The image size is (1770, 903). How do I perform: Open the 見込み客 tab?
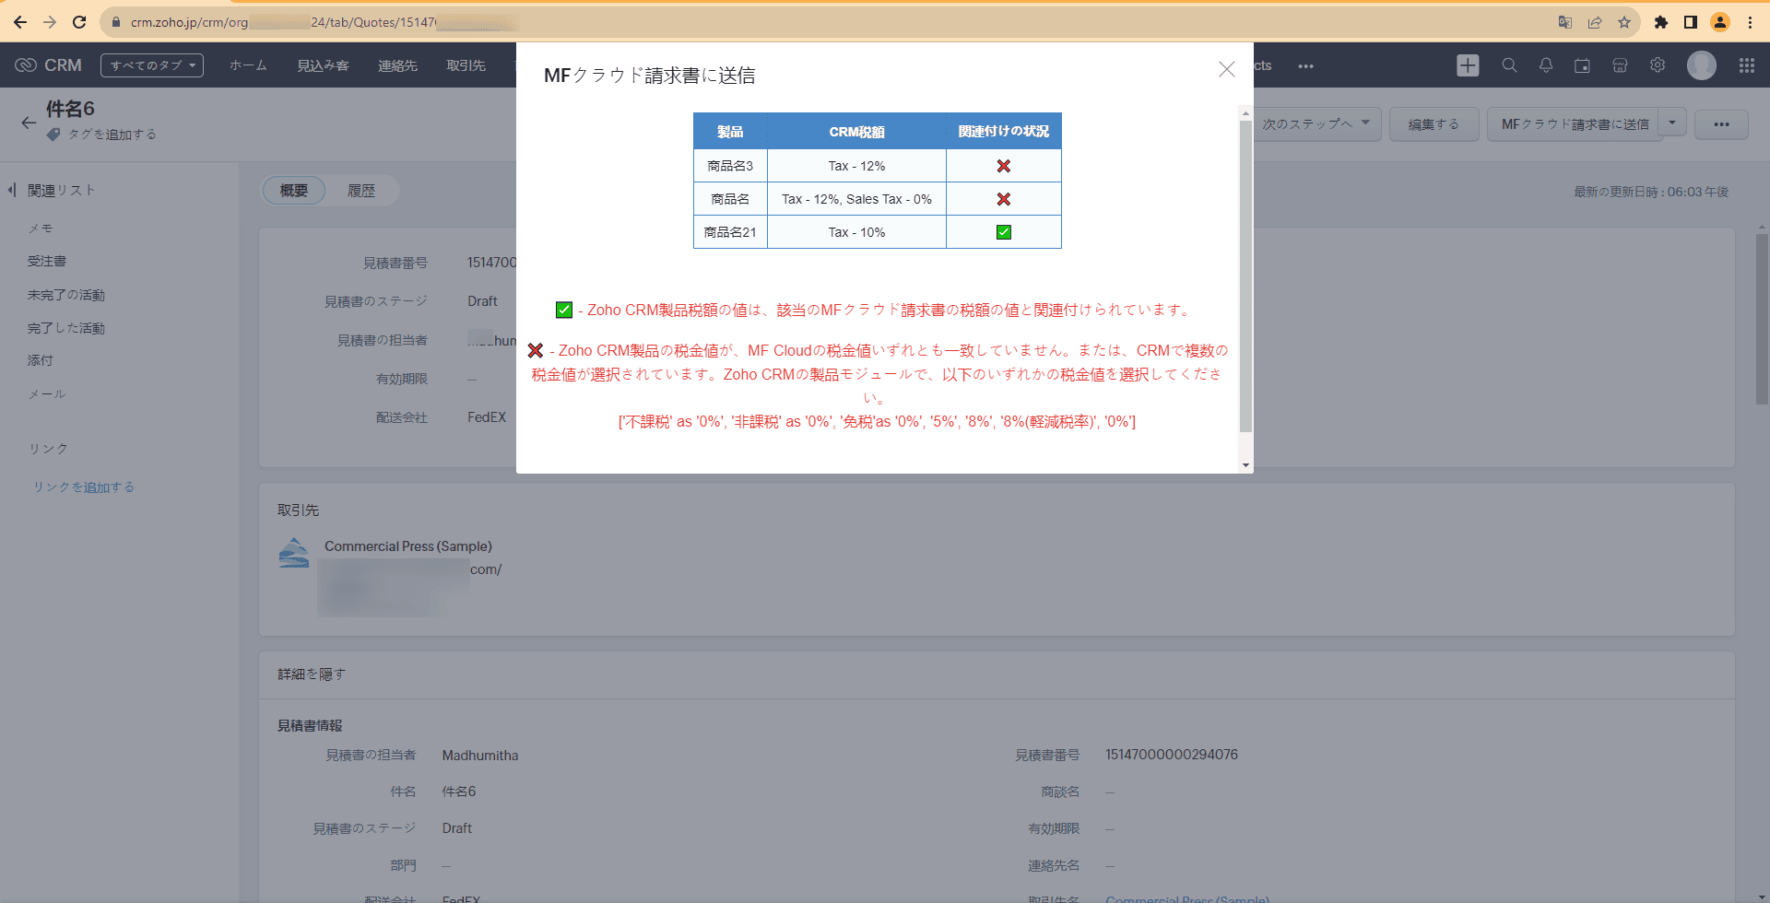(x=323, y=65)
